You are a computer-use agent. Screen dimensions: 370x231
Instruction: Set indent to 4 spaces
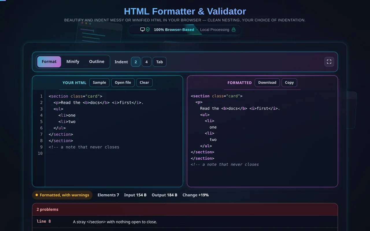147,62
